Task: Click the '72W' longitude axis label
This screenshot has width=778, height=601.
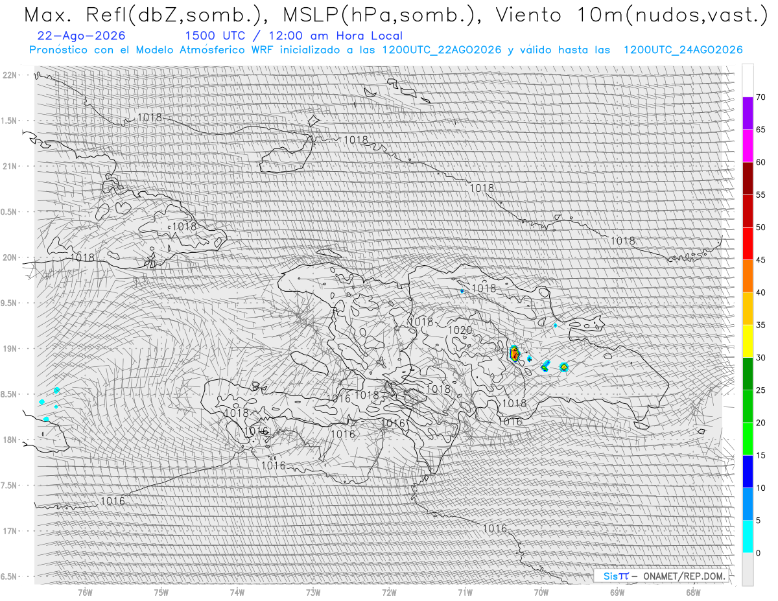Action: (389, 592)
